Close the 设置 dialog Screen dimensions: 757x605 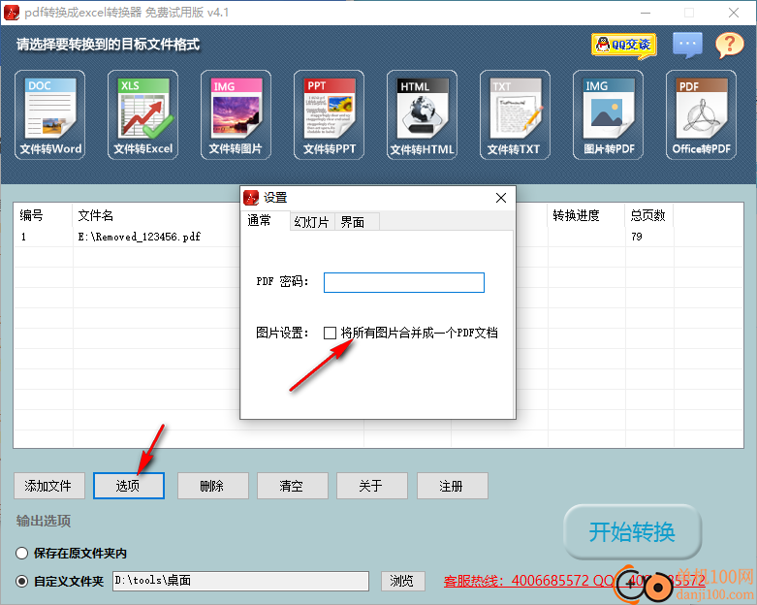tap(501, 198)
